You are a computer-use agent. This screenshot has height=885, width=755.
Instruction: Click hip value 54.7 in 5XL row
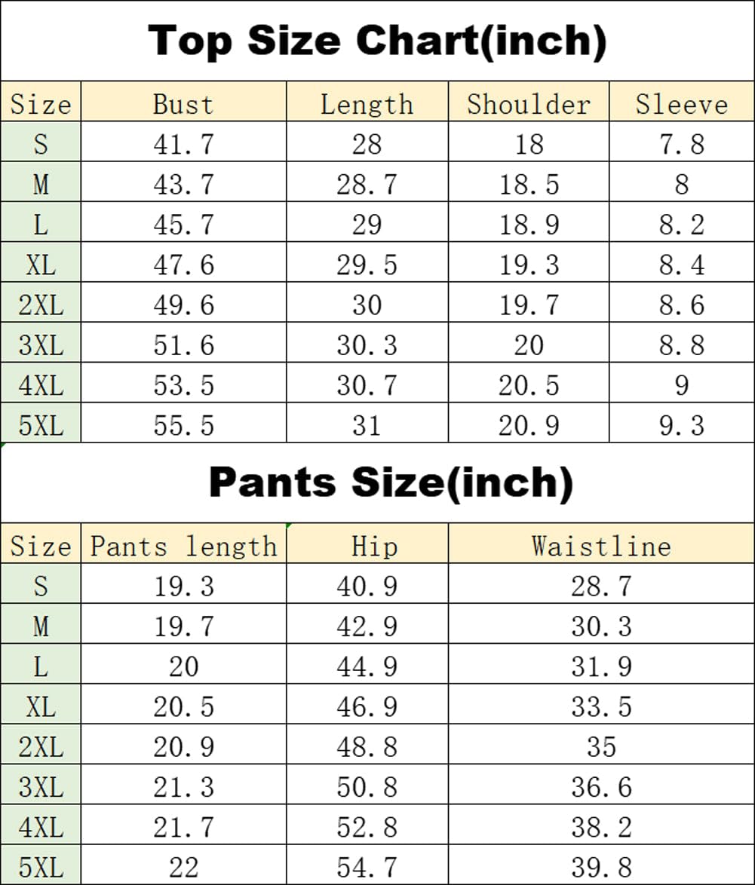coord(367,867)
